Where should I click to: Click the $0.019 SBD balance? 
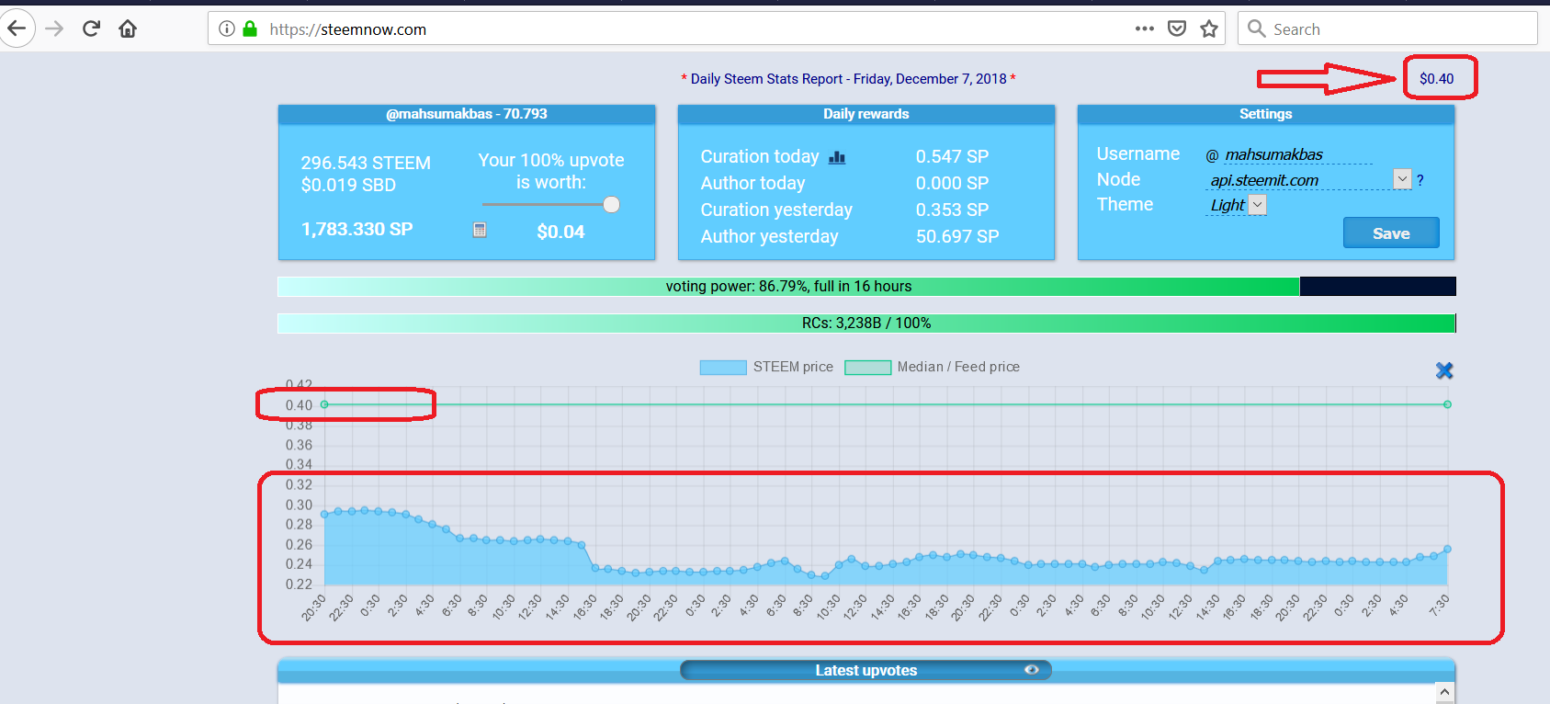click(348, 185)
